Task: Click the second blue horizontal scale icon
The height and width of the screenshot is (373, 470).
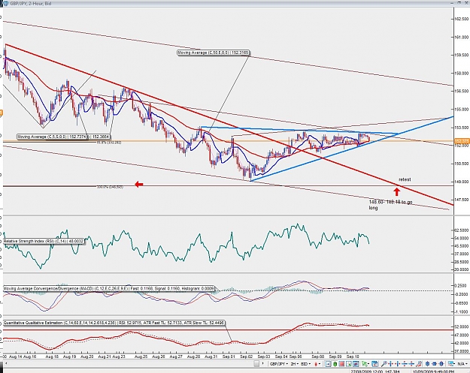Action: click(x=398, y=364)
